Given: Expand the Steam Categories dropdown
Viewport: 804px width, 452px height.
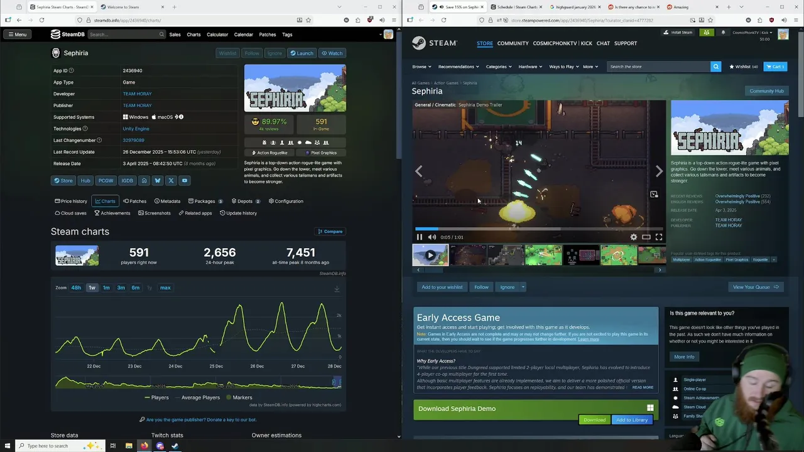Looking at the screenshot, I should tap(499, 67).
